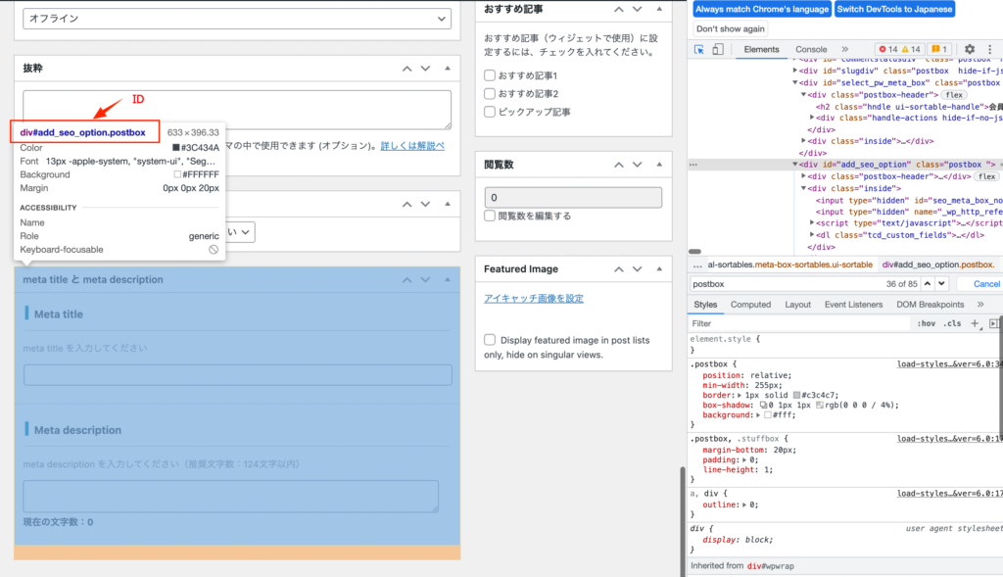Check the おすすめ記事2 checkbox
The image size is (1003, 577).
point(490,93)
